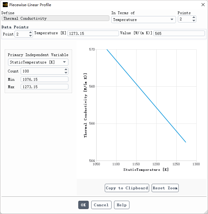This screenshot has height=214, width=208.
Task: Click the Min value field
Action: pyautogui.click(x=44, y=79)
